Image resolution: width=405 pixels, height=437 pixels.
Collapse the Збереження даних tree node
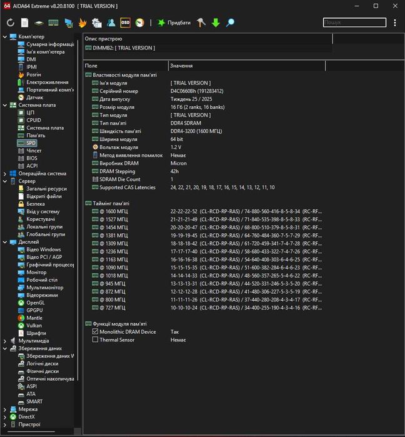tap(5, 348)
